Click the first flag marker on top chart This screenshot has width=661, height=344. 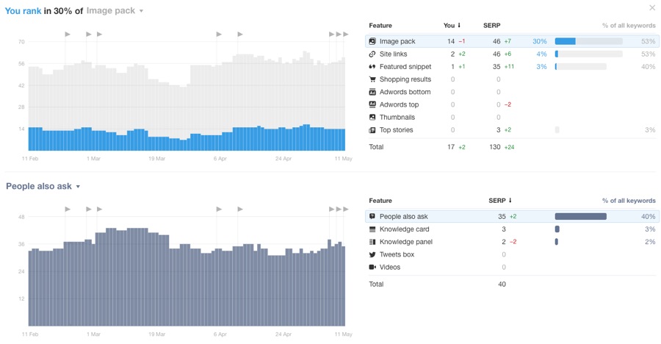[68, 35]
